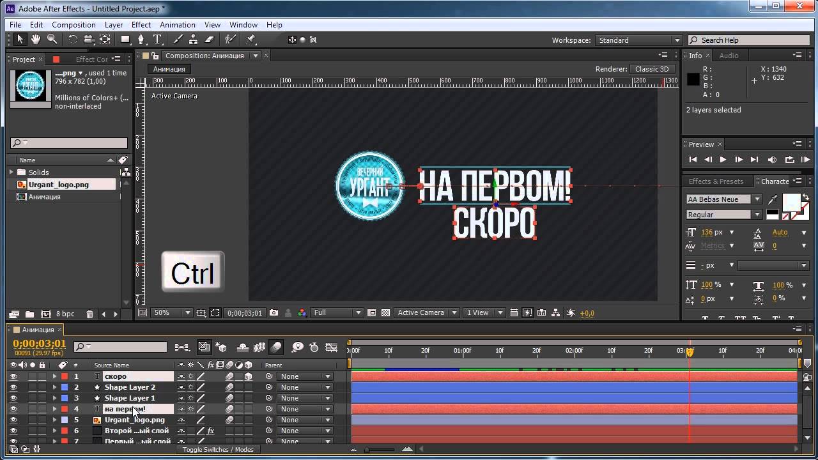Screen dimensions: 818x460
Task: Select the Pen tool
Action: [x=141, y=40]
